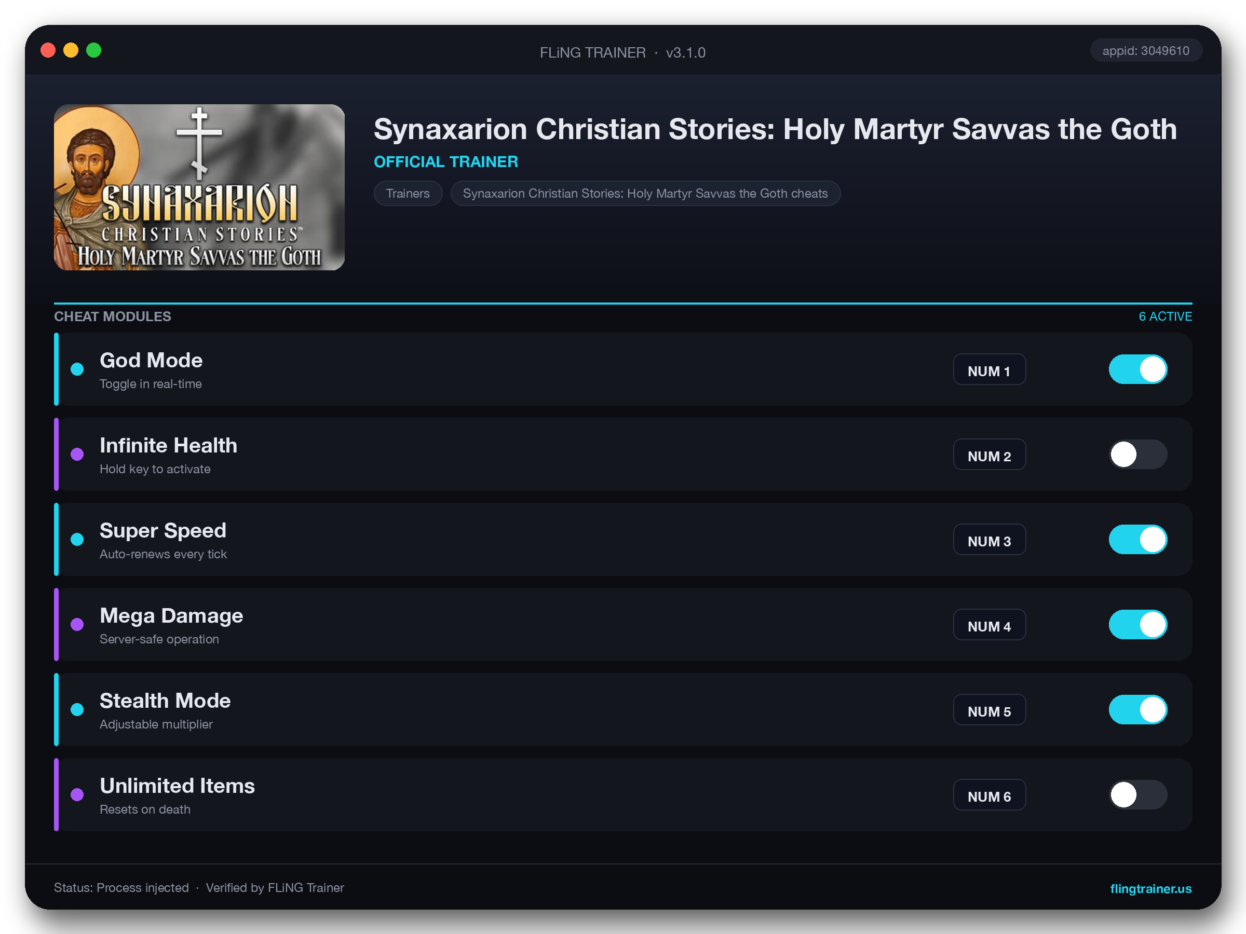Click the NUM 1 hotkey badge
The width and height of the screenshot is (1246, 934).
(989, 369)
